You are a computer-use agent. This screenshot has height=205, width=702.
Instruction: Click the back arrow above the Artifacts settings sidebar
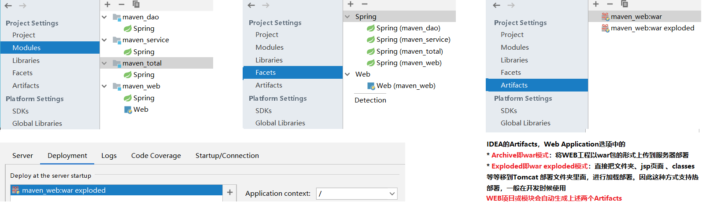point(497,5)
